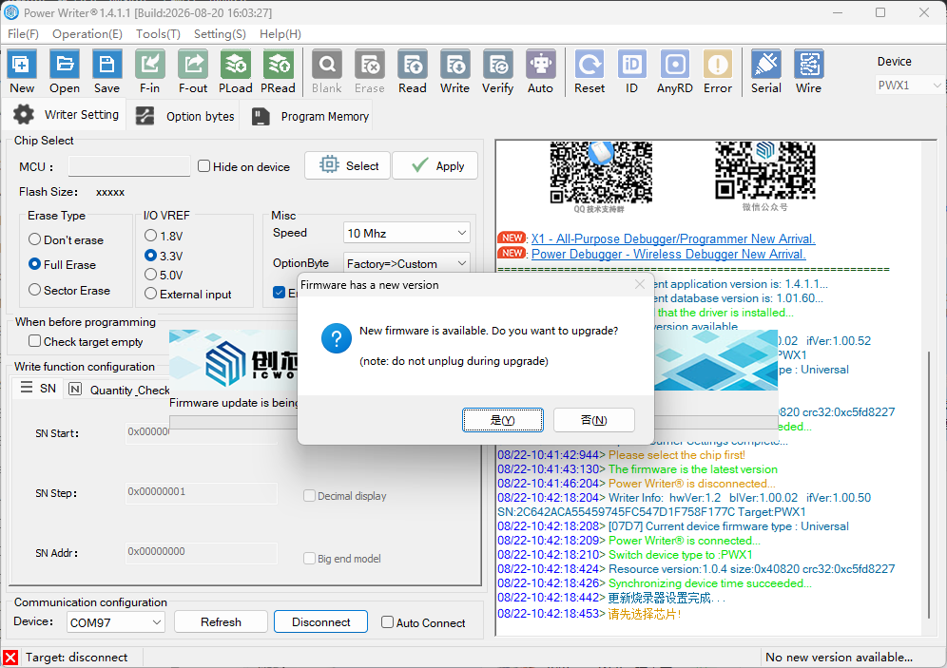The height and width of the screenshot is (668, 947).
Task: Confirm upgrade with the 是(Y) button
Action: click(502, 420)
